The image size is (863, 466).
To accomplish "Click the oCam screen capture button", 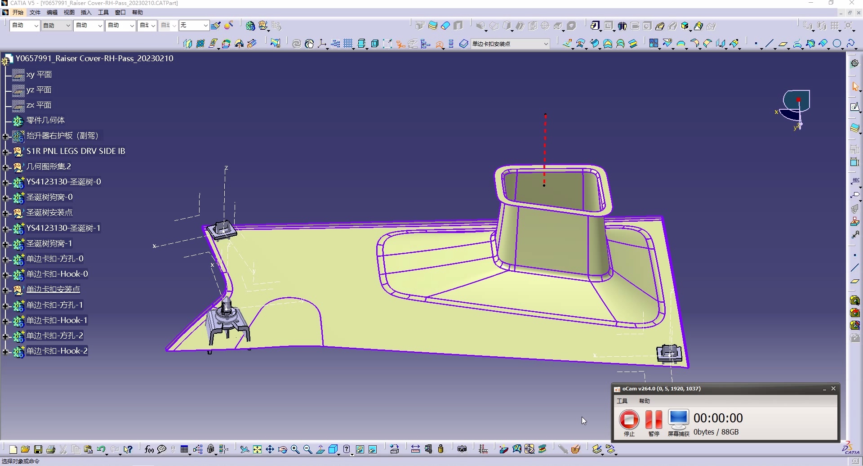I will click(x=678, y=420).
